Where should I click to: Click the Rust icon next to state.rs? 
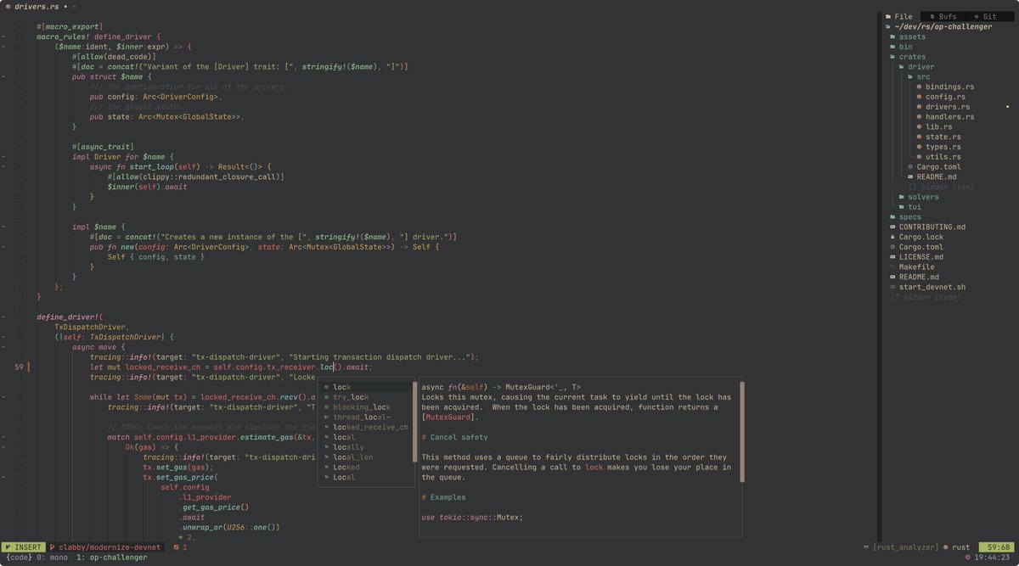point(920,137)
